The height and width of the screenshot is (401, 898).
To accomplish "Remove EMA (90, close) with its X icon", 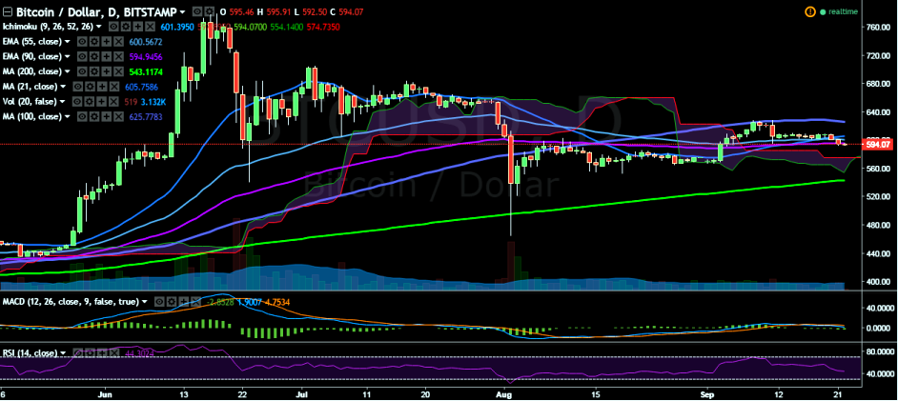I will (x=118, y=56).
